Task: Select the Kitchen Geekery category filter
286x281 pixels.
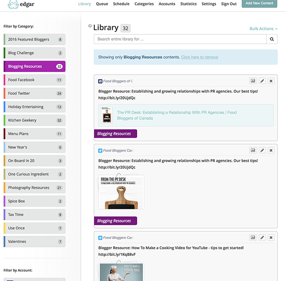Action: tap(34, 120)
